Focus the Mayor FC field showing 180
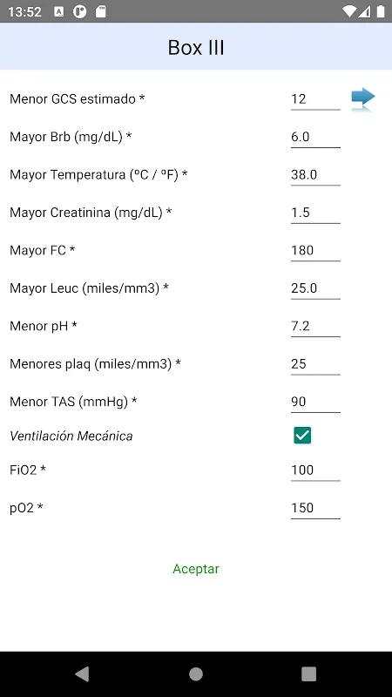 [x=315, y=250]
